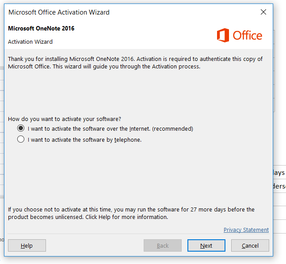Select the activate over the Internet radio button
Screen dimensions: 286x264
[x=21, y=128]
